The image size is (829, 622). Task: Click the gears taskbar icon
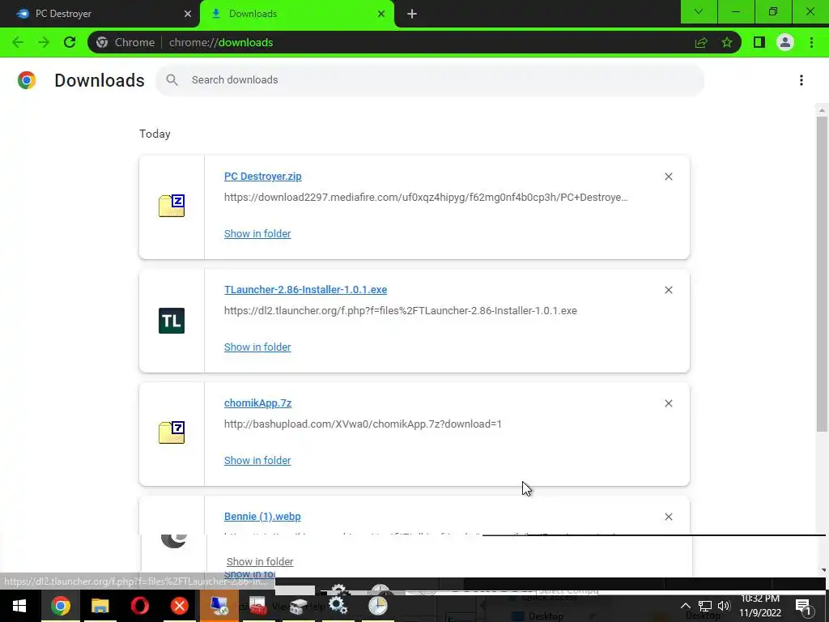pyautogui.click(x=338, y=606)
